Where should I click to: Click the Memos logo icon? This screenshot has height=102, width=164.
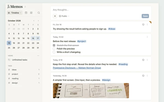pos(8,7)
